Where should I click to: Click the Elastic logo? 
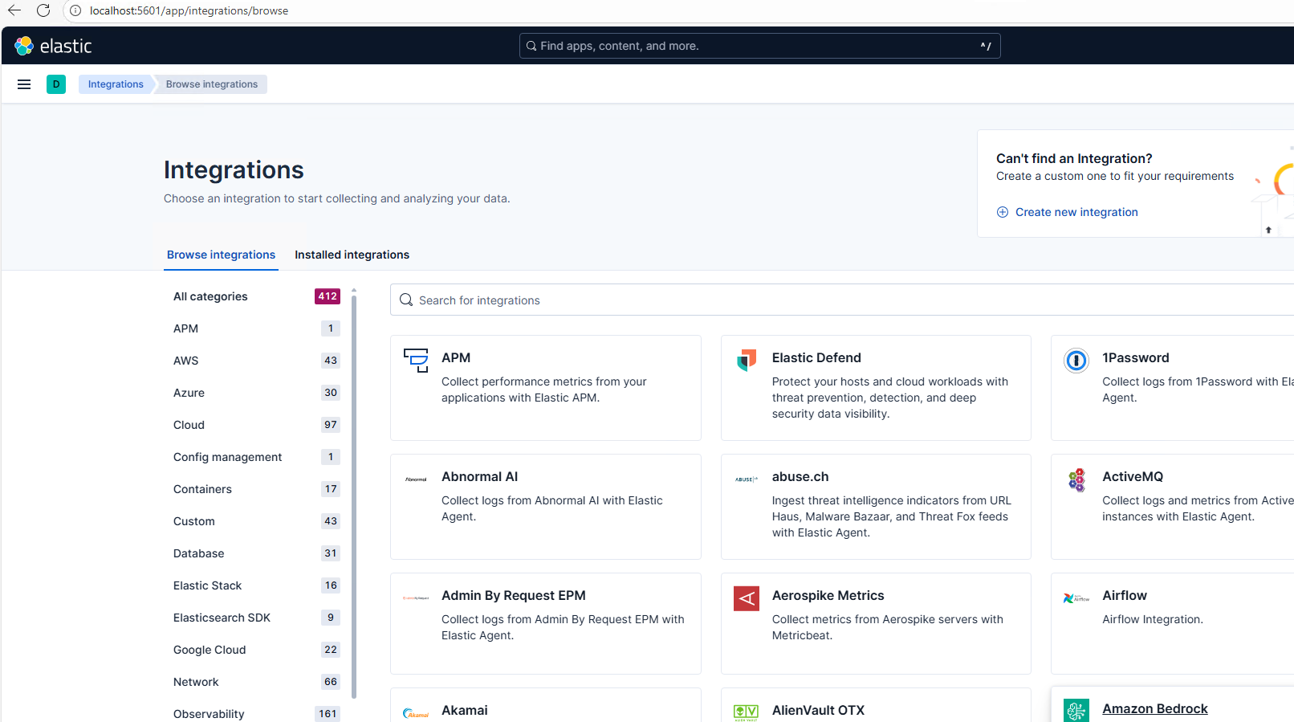click(53, 46)
